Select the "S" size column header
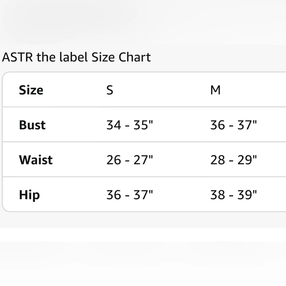This screenshot has height=286, width=286. pos(110,90)
